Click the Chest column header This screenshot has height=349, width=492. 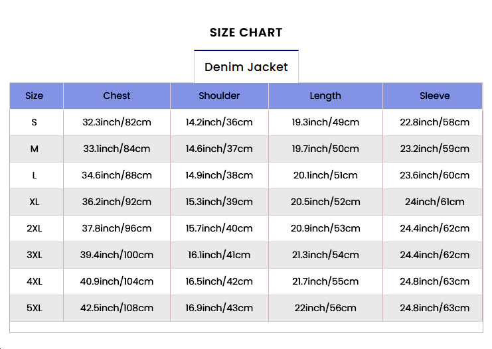[117, 96]
